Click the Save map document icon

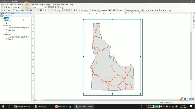[6, 7]
